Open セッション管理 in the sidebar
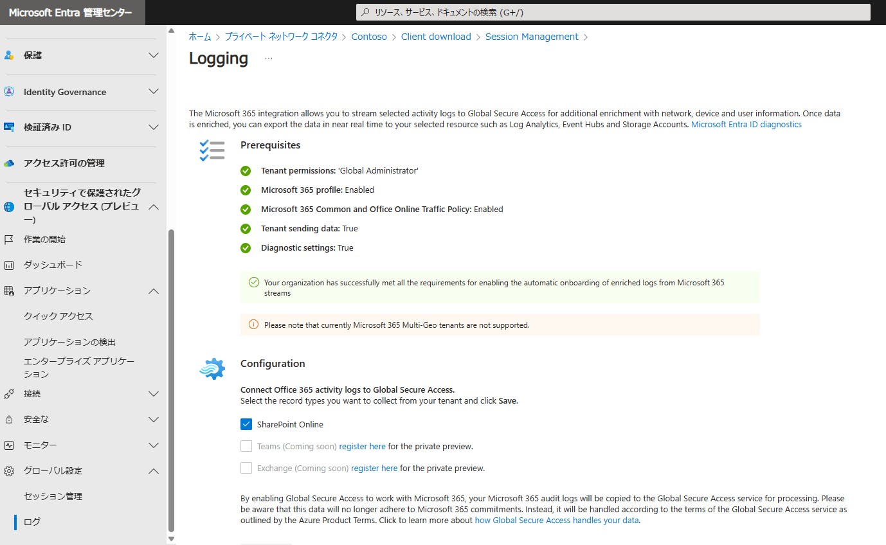This screenshot has height=545, width=886. [x=53, y=496]
